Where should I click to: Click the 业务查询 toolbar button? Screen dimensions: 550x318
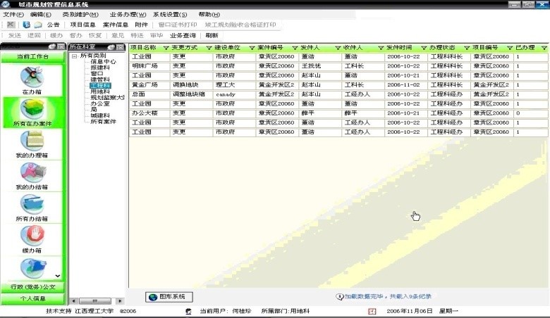click(x=183, y=35)
